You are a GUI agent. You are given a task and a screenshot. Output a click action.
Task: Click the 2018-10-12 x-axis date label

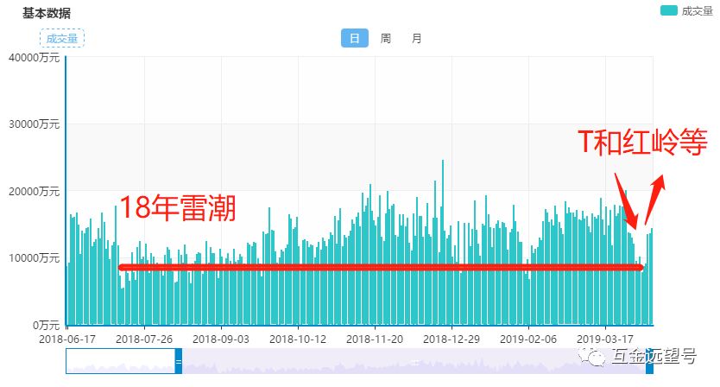(x=298, y=339)
